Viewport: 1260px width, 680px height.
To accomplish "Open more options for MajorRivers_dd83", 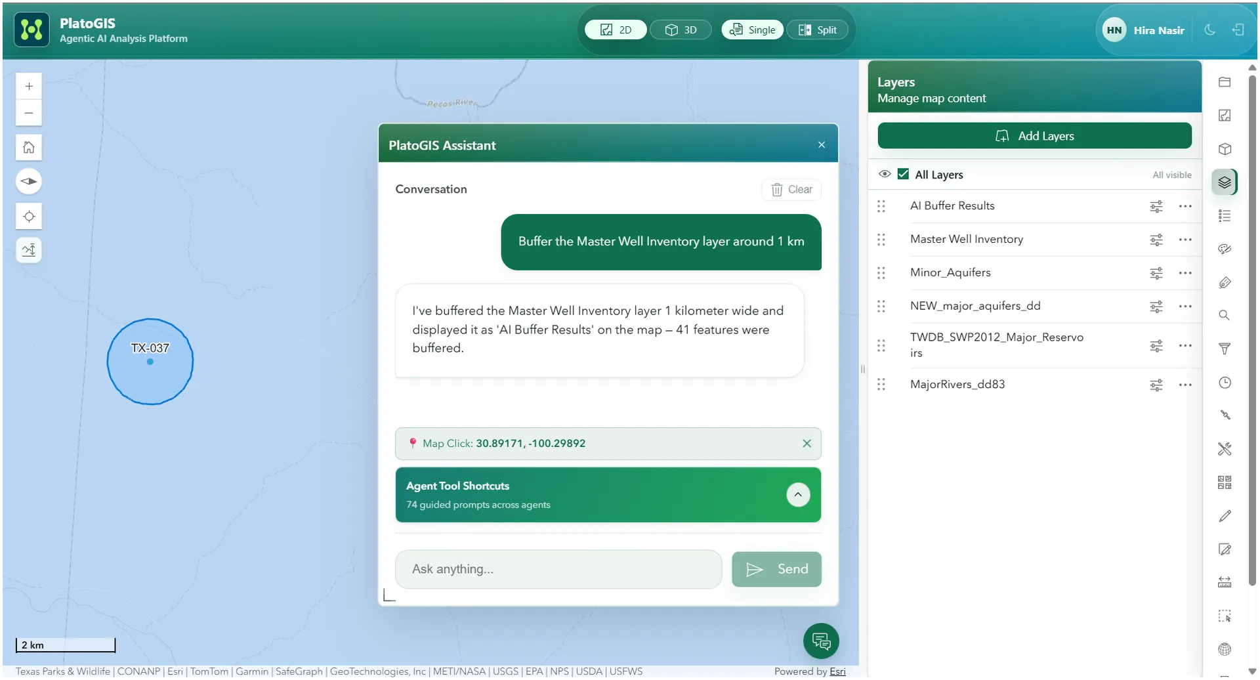I will (1185, 385).
